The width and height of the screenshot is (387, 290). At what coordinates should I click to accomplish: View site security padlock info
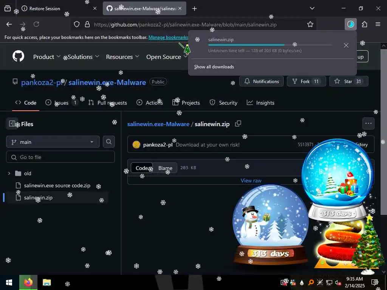click(x=87, y=25)
